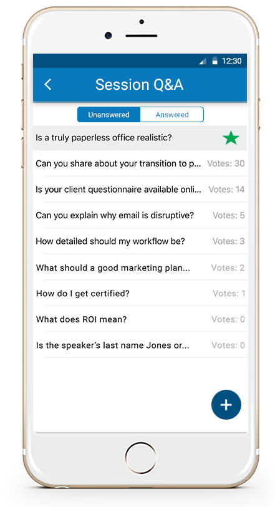
Task: Tap the signal strength icon
Action: point(203,61)
